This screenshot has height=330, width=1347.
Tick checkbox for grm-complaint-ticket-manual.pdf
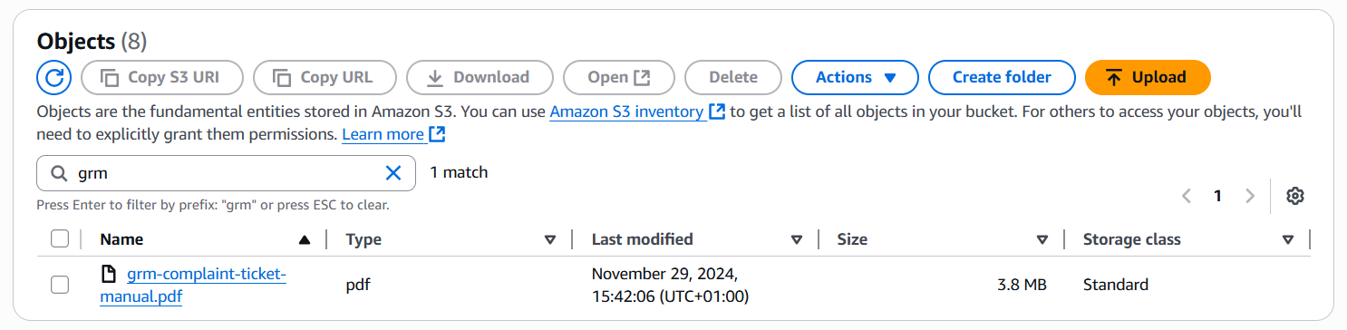click(x=60, y=285)
